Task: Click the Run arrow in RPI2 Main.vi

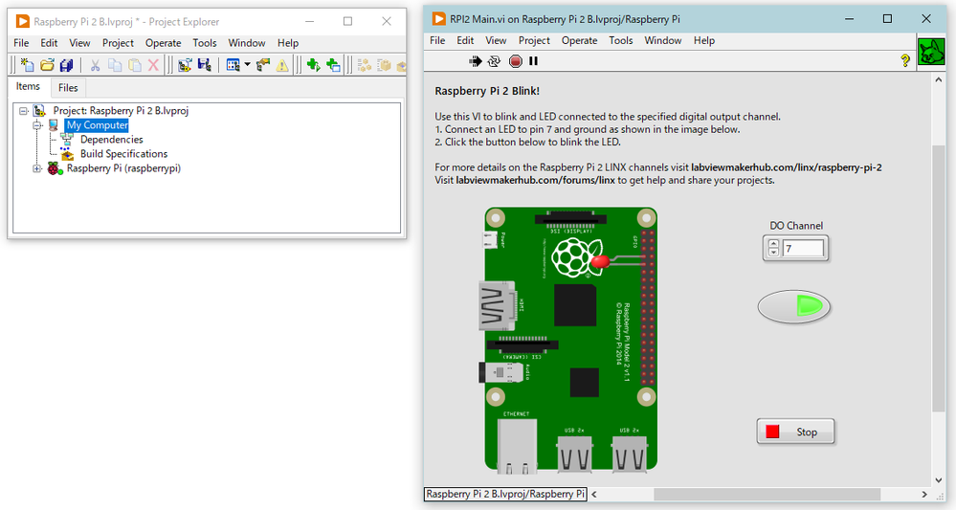Action: tap(475, 61)
